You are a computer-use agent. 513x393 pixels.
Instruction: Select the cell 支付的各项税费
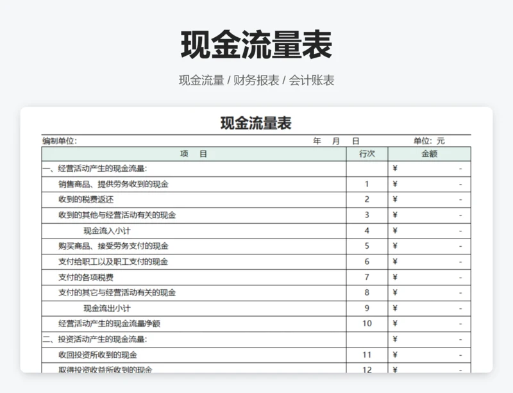(194, 277)
